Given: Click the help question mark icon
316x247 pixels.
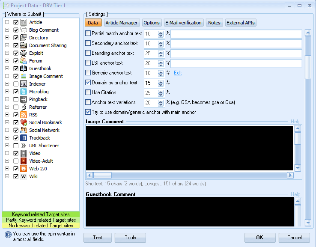Looking at the screenshot, I should pyautogui.click(x=8, y=235).
